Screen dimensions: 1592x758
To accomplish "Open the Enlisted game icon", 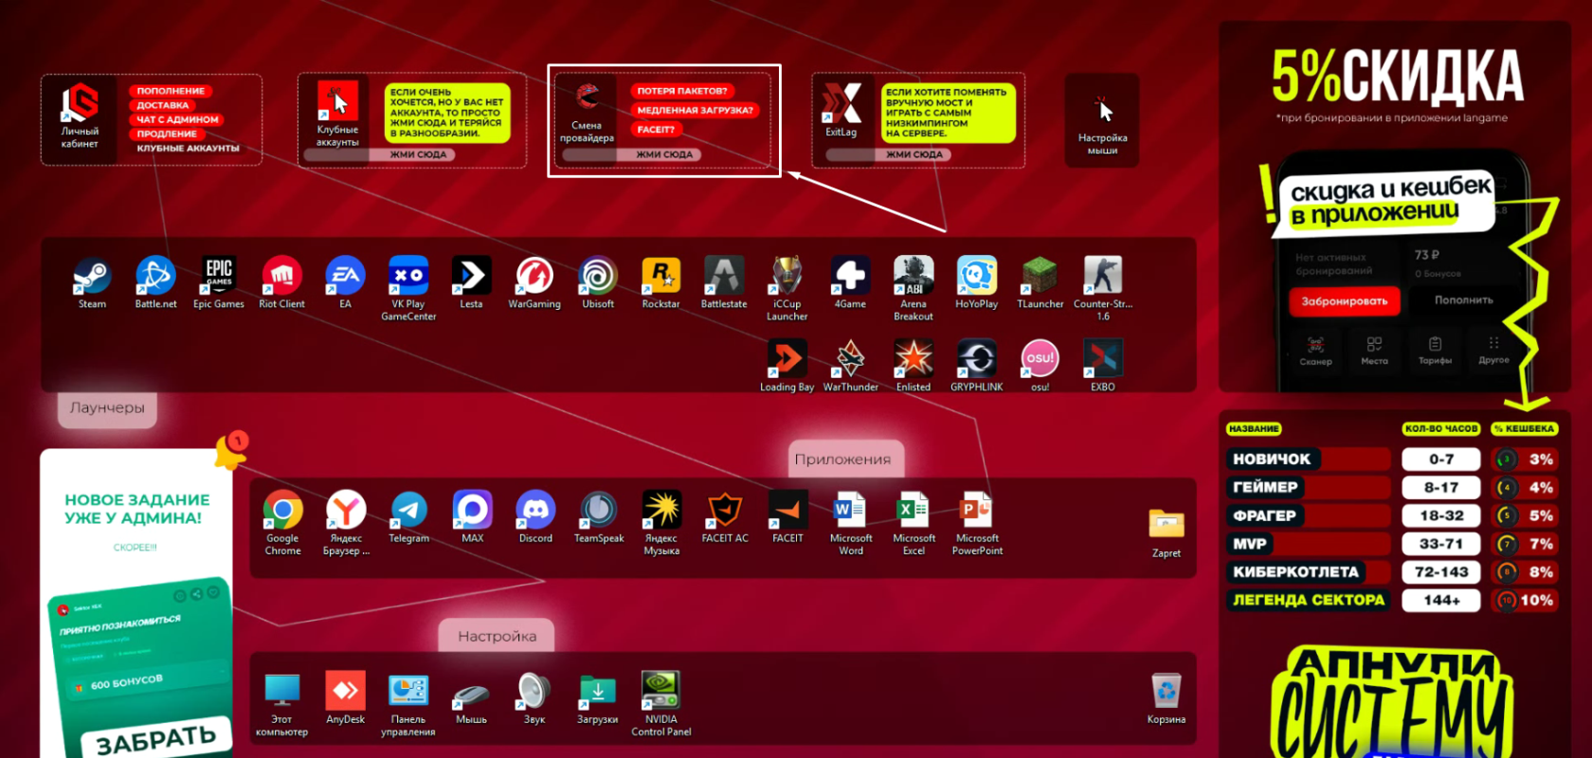I will [x=914, y=358].
